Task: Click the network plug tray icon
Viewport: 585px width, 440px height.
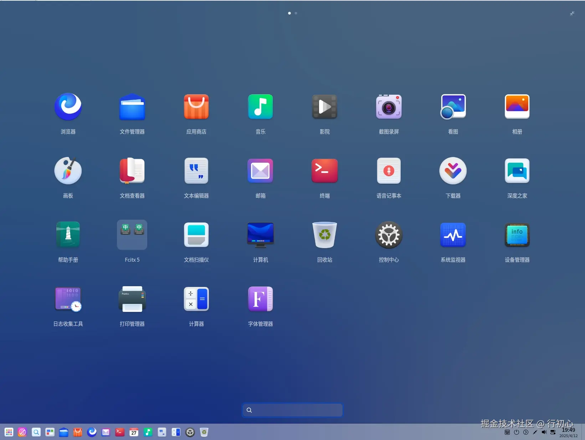Action: point(535,432)
